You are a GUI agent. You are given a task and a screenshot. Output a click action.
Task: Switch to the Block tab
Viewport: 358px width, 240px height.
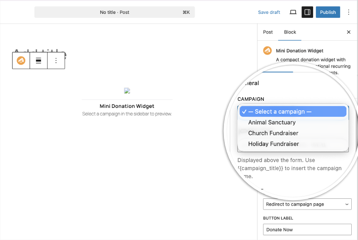(x=290, y=32)
